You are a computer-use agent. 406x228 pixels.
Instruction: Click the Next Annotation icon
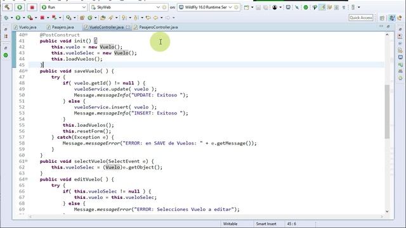pos(124,18)
